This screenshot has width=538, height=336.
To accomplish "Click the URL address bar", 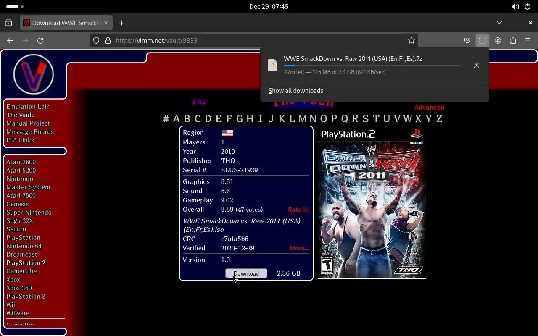I will (x=254, y=40).
